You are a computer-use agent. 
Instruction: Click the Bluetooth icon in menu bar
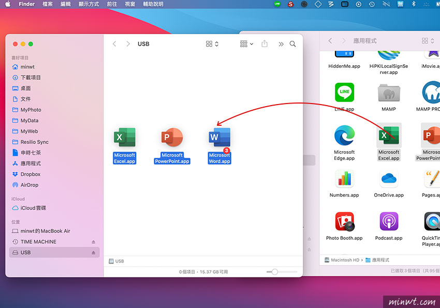click(414, 4)
